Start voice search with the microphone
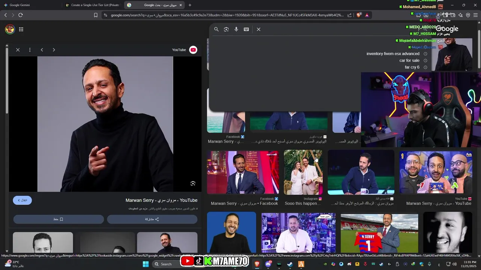 click(x=236, y=29)
